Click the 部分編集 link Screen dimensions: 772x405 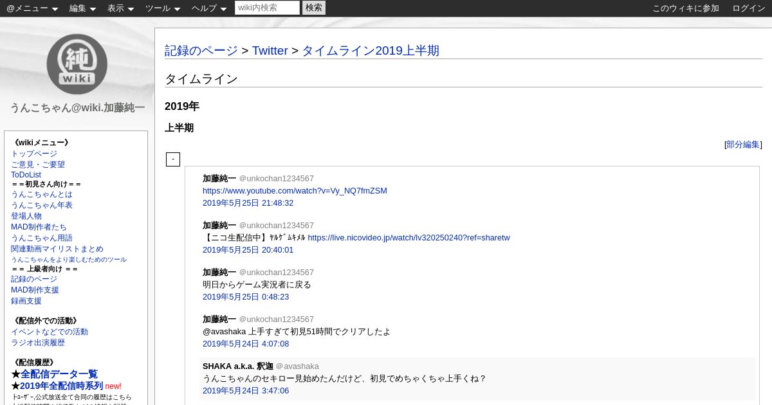[x=743, y=145]
